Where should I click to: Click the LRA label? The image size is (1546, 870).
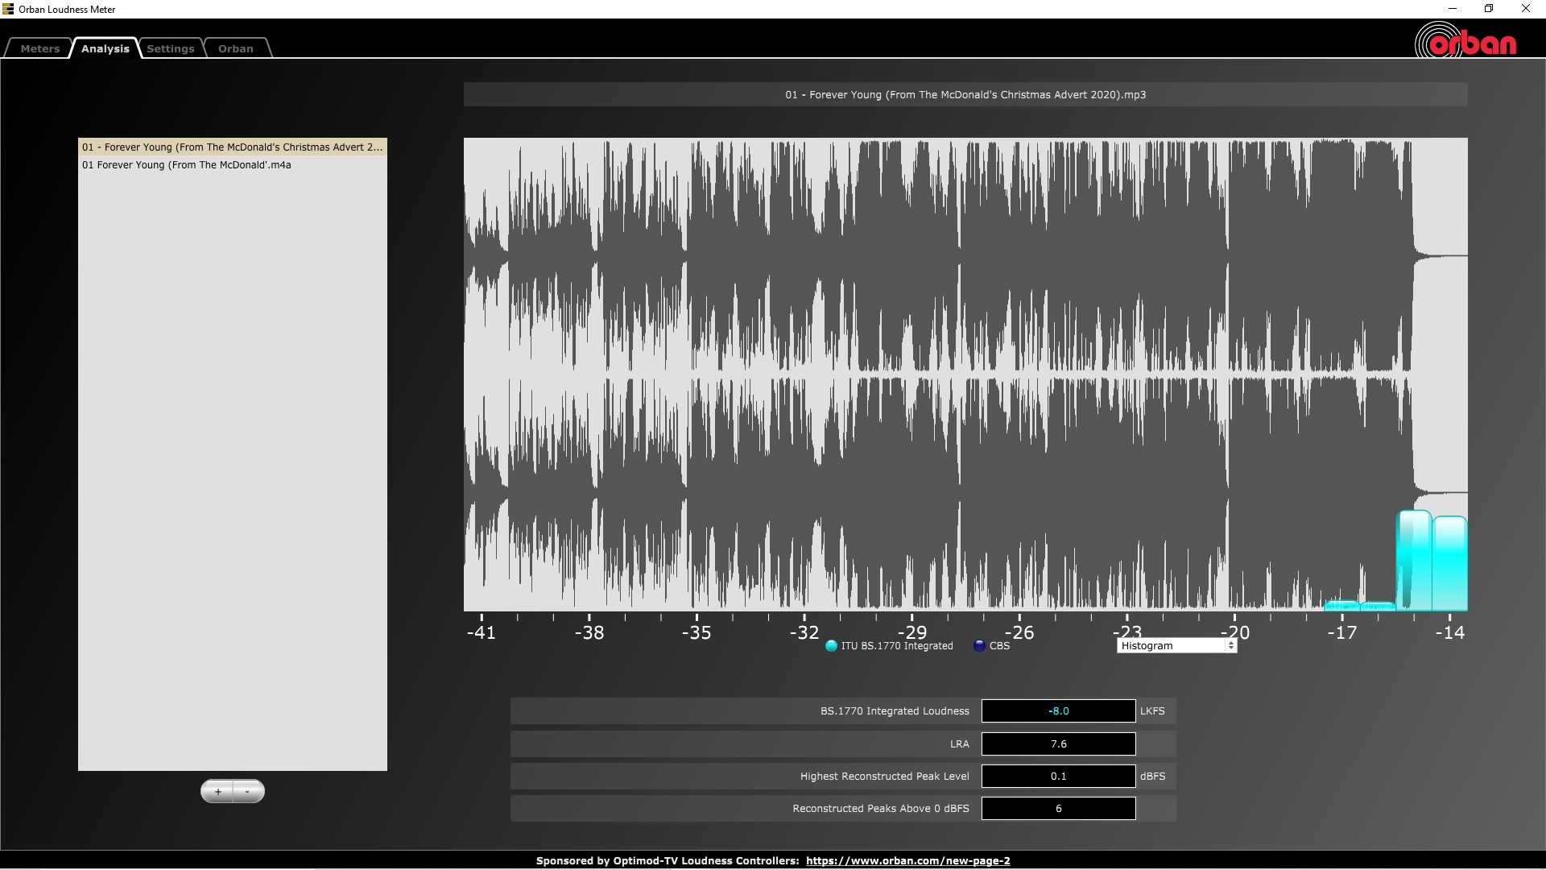[960, 744]
